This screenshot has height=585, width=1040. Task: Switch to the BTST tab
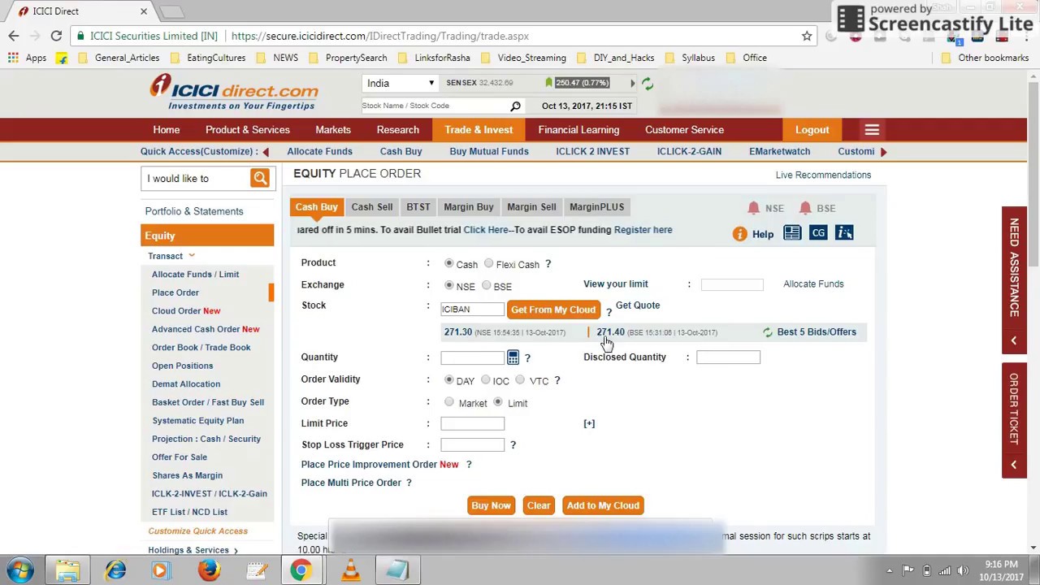[418, 207]
